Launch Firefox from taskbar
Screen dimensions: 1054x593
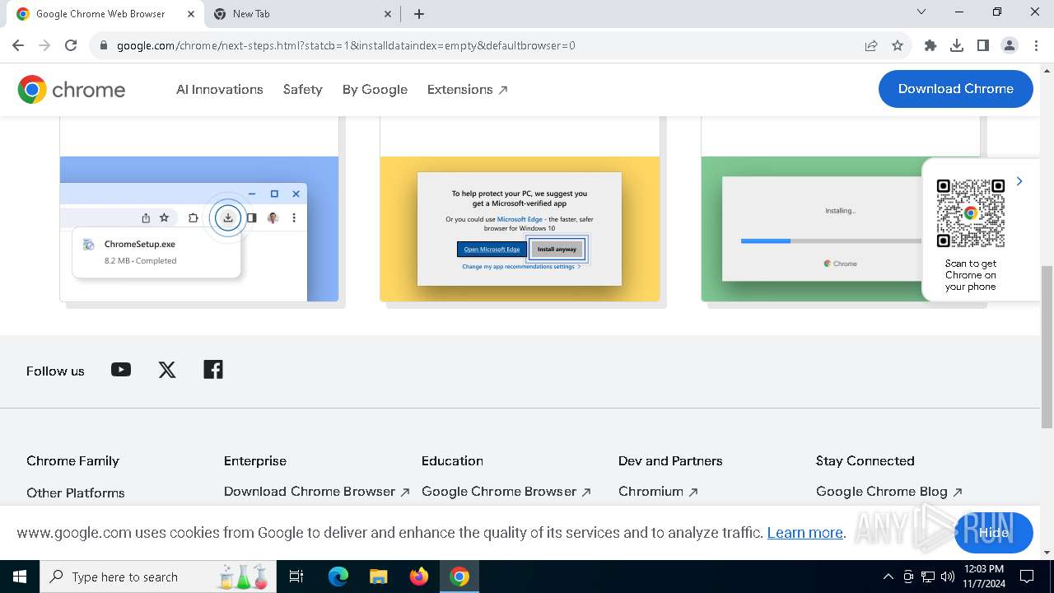[419, 577]
